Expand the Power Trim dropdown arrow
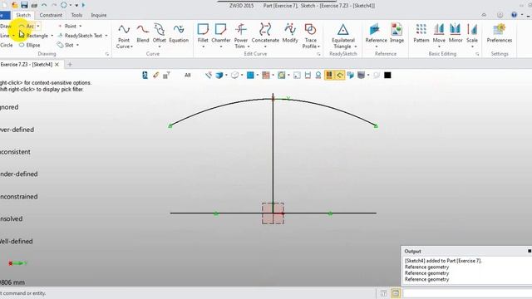Viewport: 532px width, 299px height. [x=249, y=47]
